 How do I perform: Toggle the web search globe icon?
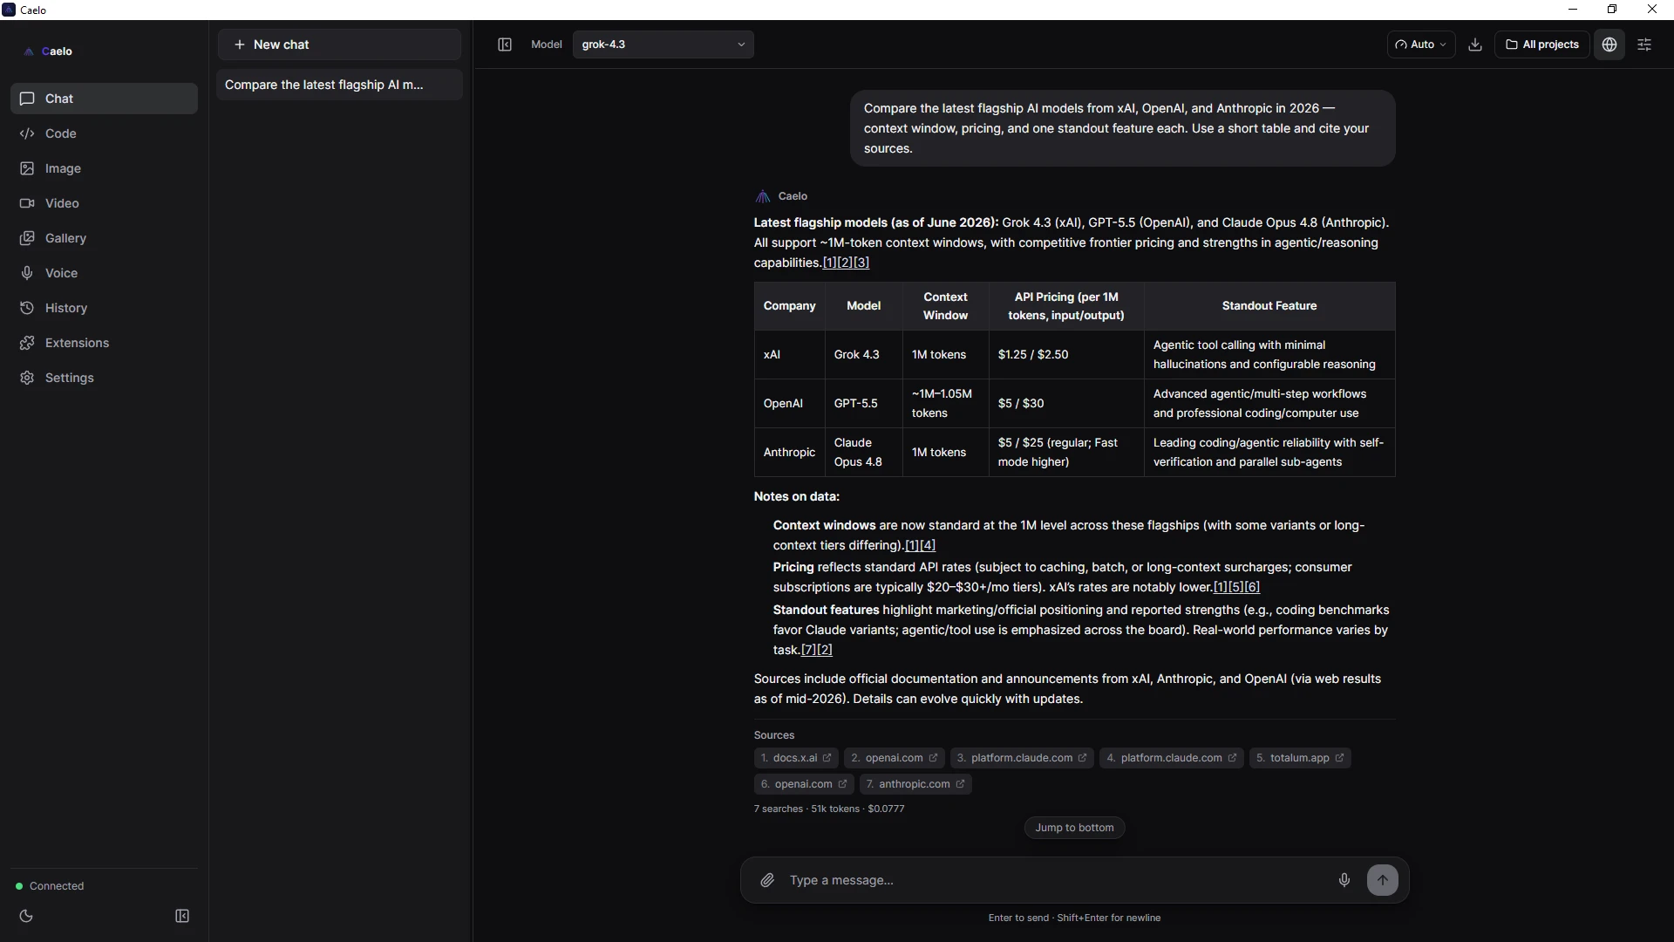click(1609, 44)
